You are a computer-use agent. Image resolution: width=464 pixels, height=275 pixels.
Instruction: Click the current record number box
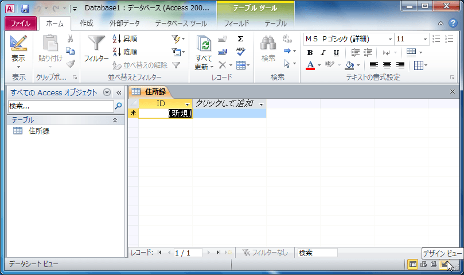(188, 253)
